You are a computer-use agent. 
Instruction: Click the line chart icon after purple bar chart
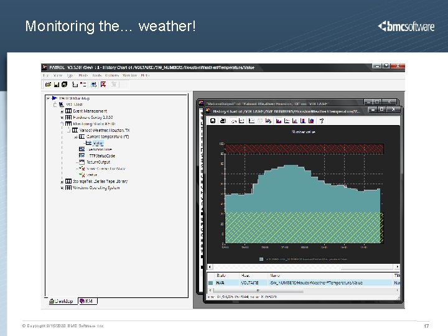[287, 121]
